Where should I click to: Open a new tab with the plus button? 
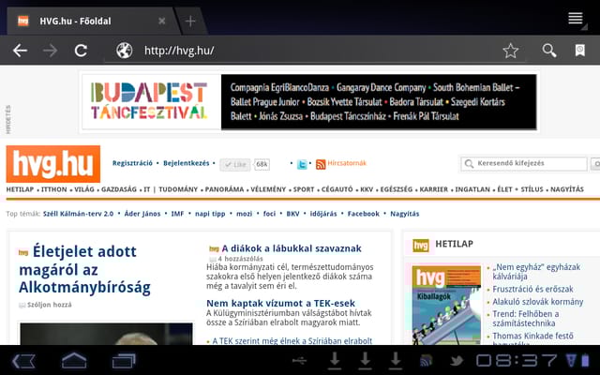coord(190,21)
